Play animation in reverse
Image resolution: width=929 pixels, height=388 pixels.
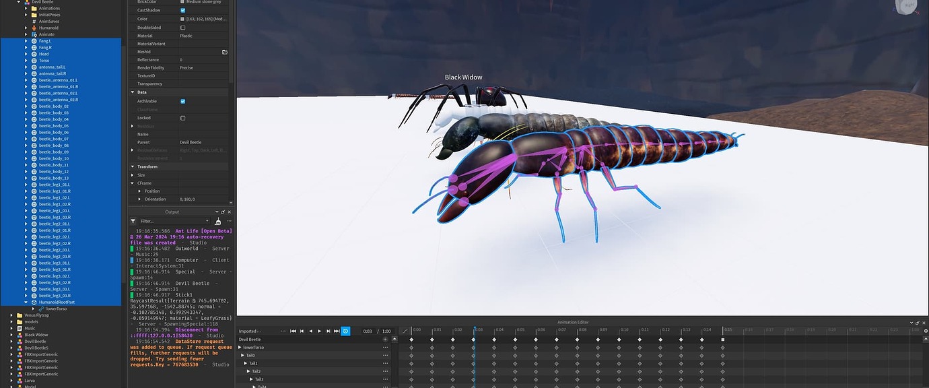(x=310, y=331)
